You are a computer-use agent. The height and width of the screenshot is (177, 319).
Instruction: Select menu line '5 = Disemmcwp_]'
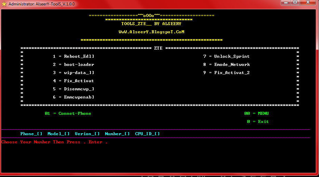(73, 89)
